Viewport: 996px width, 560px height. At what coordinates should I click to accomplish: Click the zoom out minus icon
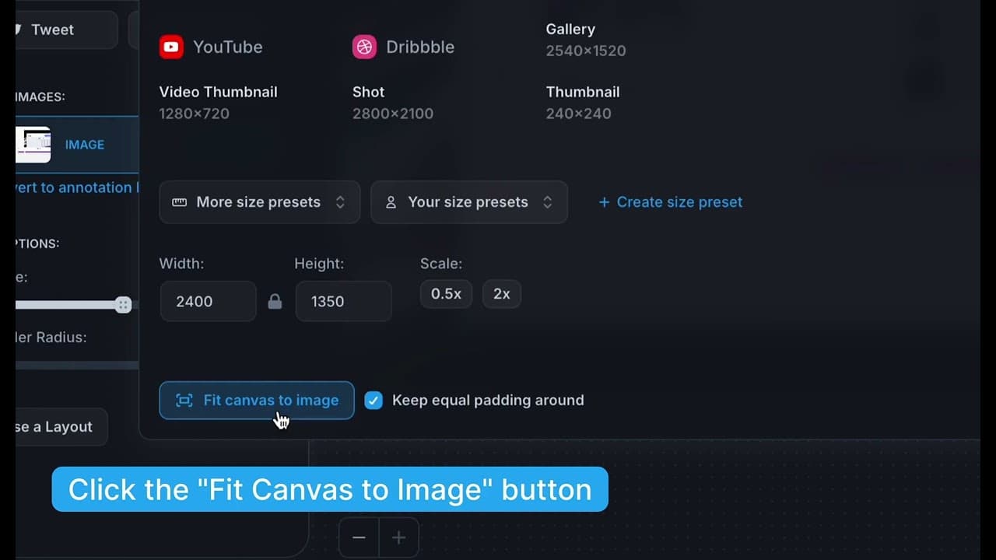(359, 537)
